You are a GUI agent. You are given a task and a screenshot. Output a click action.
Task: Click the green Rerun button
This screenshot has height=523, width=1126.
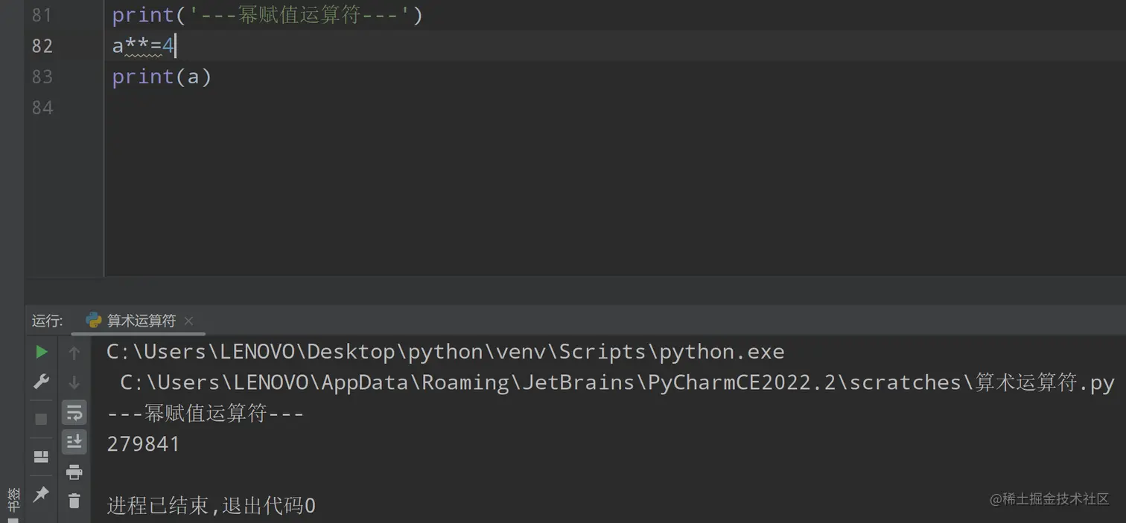[x=42, y=352]
